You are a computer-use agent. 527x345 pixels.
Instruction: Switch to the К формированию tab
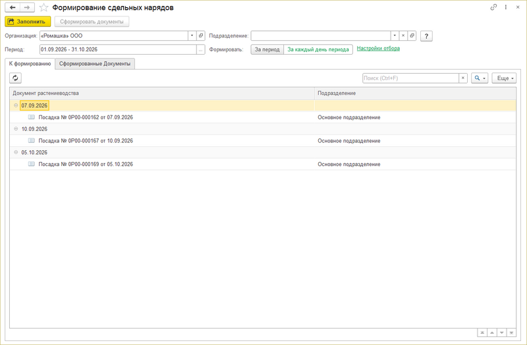coord(30,63)
